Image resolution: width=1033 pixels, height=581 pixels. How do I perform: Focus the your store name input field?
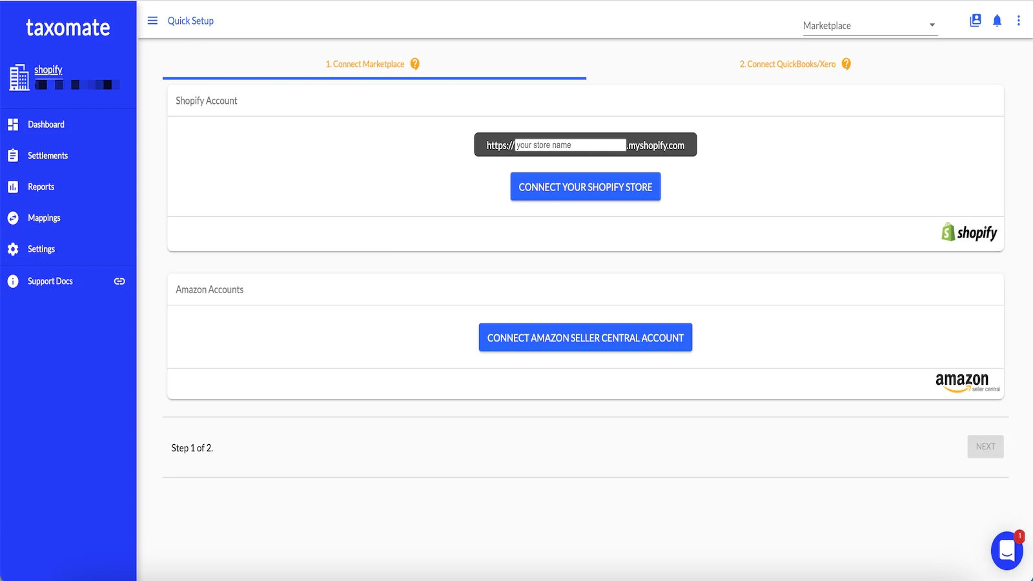tap(571, 145)
